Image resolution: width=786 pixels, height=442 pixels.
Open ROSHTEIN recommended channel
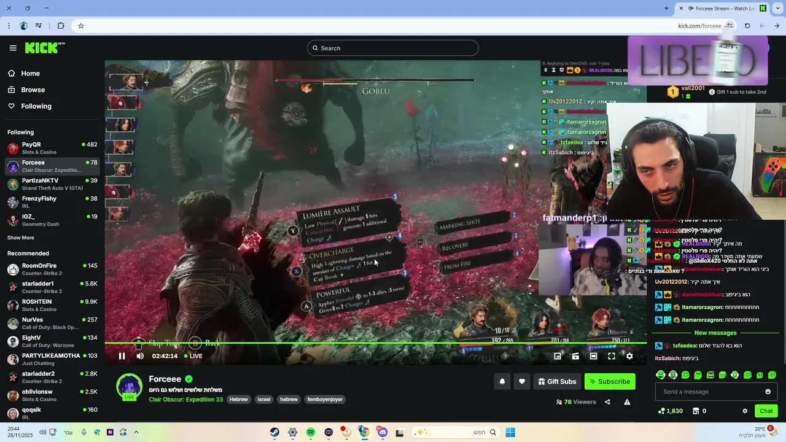coord(52,305)
